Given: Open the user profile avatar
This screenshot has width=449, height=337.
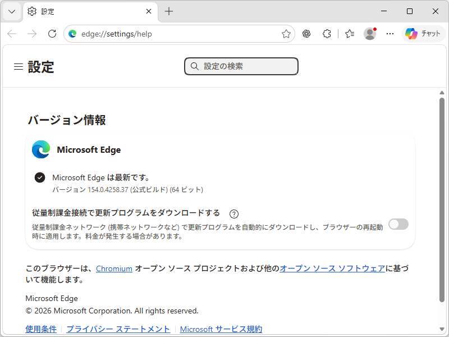Looking at the screenshot, I should (370, 34).
